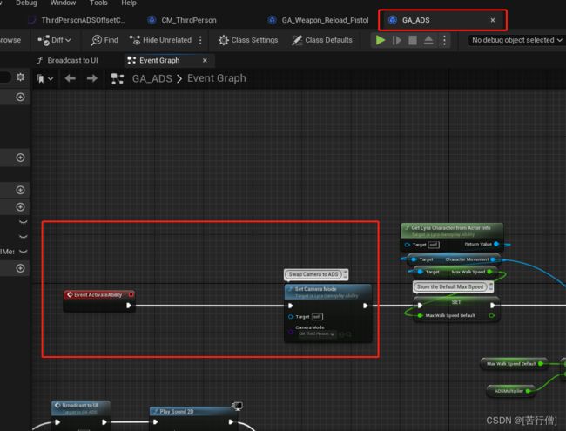The height and width of the screenshot is (431, 566).
Task: Select the Set Camera Mode node title
Action: (x=315, y=289)
